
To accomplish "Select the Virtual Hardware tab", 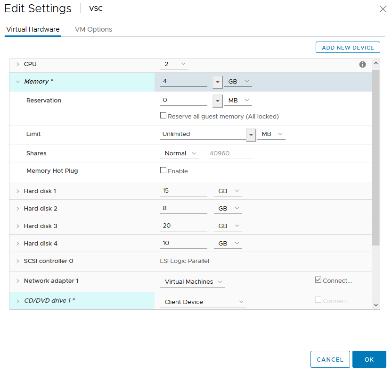I will pos(33,29).
